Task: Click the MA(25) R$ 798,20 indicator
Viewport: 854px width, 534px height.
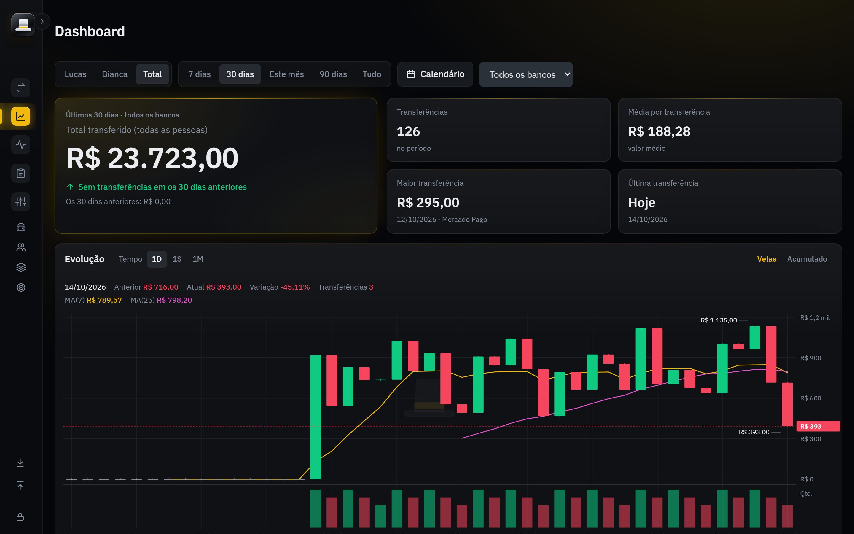Action: (x=161, y=300)
